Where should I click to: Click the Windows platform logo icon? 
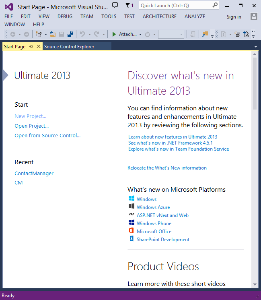[x=131, y=199]
